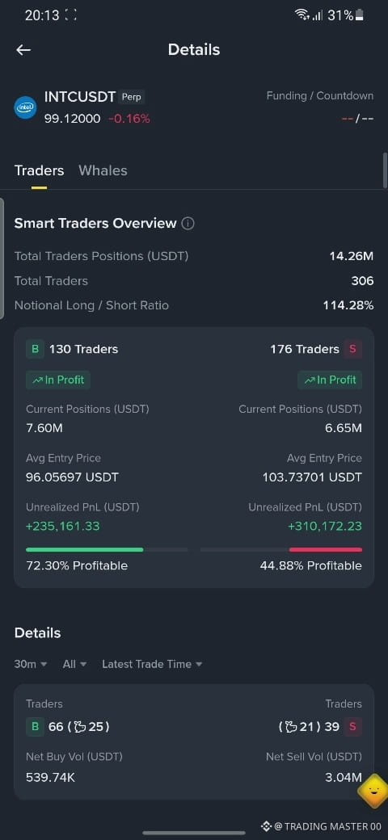The image size is (388, 840).
Task: Tap the B badge beside 66 traders
Action: pyautogui.click(x=35, y=727)
